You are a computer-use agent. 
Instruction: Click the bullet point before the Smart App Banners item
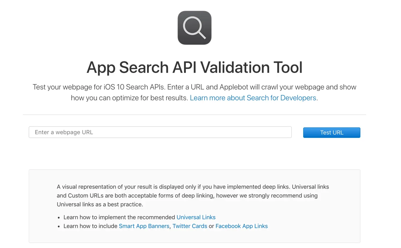pos(59,227)
